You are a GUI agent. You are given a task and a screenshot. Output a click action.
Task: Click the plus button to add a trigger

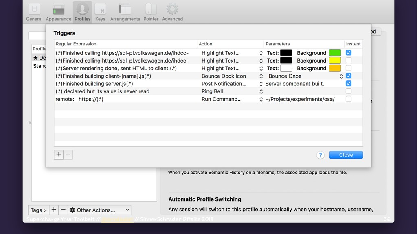[59, 154]
